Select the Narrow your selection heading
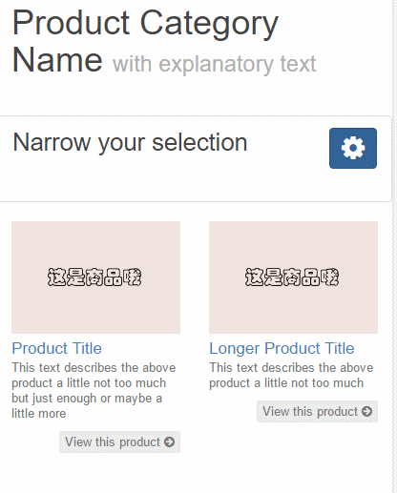The height and width of the screenshot is (493, 397). click(130, 142)
